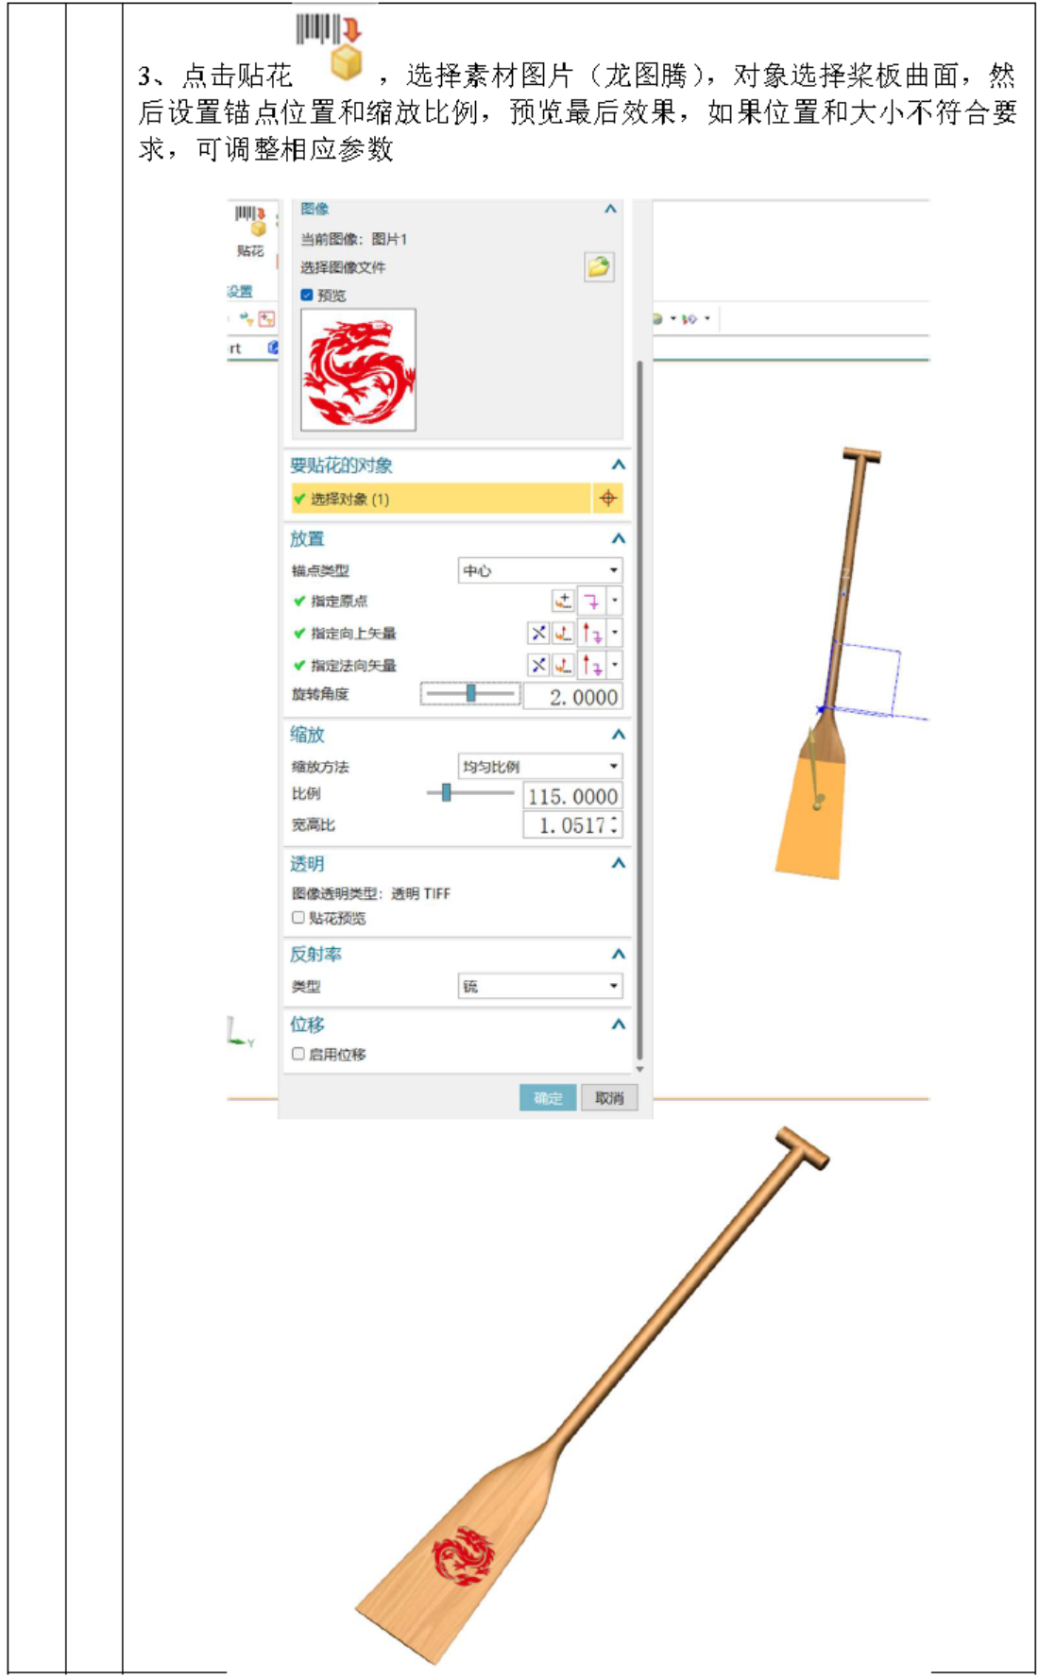Click the inferred point icon for 指定原点
The width and height of the screenshot is (1038, 1678).
pyautogui.click(x=591, y=601)
